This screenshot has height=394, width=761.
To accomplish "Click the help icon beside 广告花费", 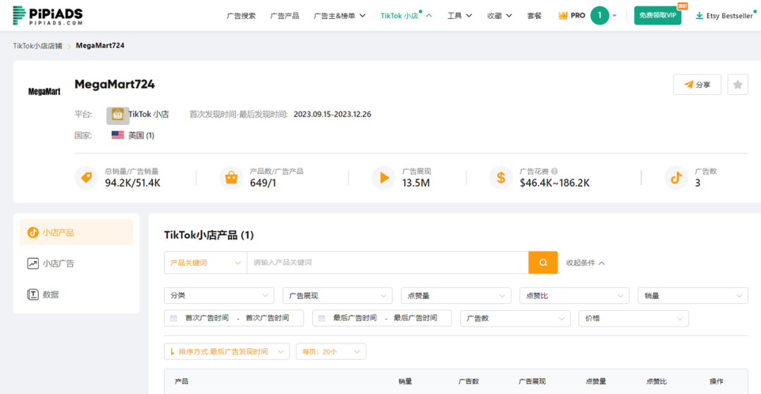I will [555, 171].
